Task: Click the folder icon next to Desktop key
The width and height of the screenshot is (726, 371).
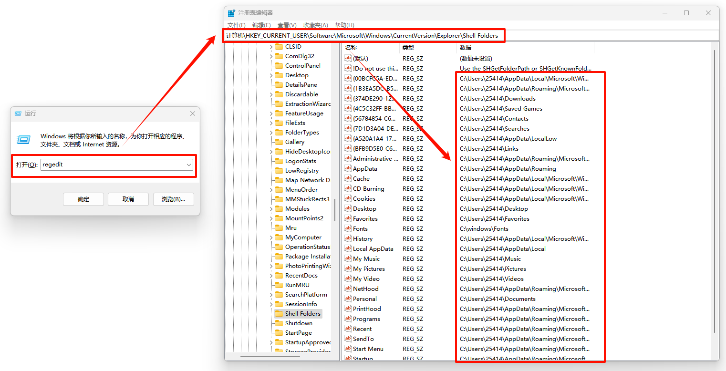Action: pyautogui.click(x=279, y=75)
